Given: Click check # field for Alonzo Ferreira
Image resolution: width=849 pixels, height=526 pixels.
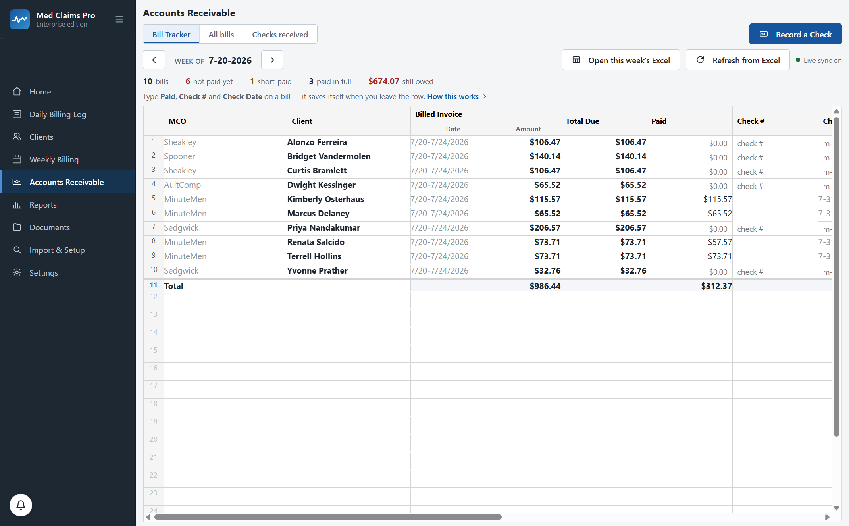Looking at the screenshot, I should coord(775,143).
